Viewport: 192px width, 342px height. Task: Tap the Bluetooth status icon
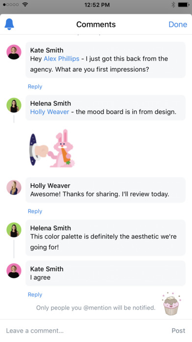point(173,5)
